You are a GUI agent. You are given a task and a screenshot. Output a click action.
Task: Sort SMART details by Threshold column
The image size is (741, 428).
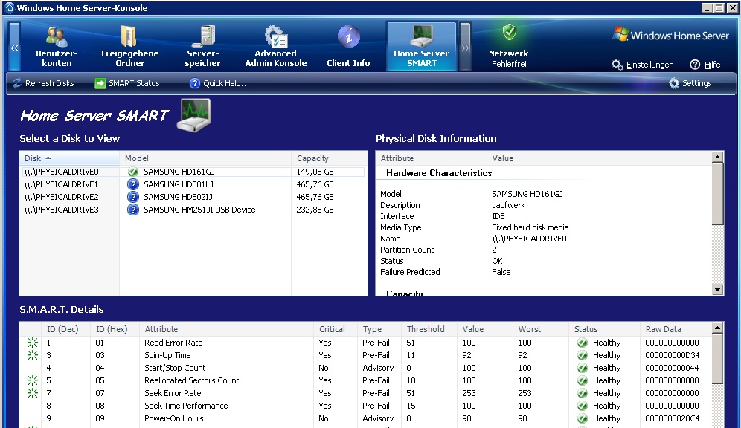pos(429,329)
